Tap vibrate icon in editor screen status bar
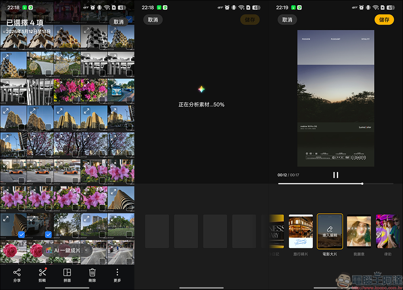 click(x=368, y=7)
